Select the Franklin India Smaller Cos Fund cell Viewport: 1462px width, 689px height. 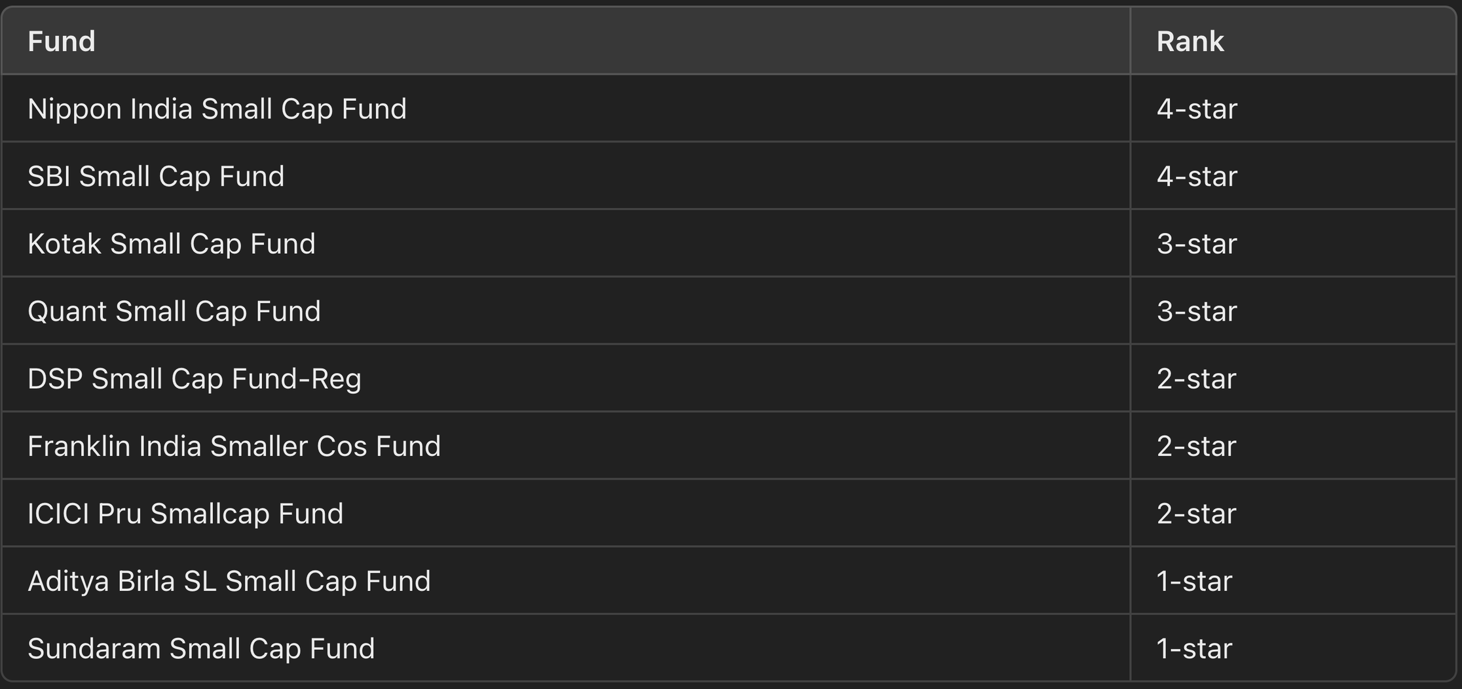coord(234,446)
